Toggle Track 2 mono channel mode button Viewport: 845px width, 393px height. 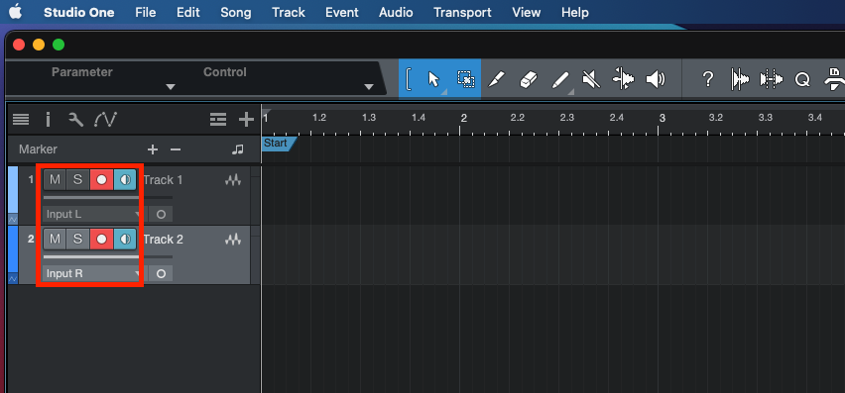pyautogui.click(x=161, y=273)
